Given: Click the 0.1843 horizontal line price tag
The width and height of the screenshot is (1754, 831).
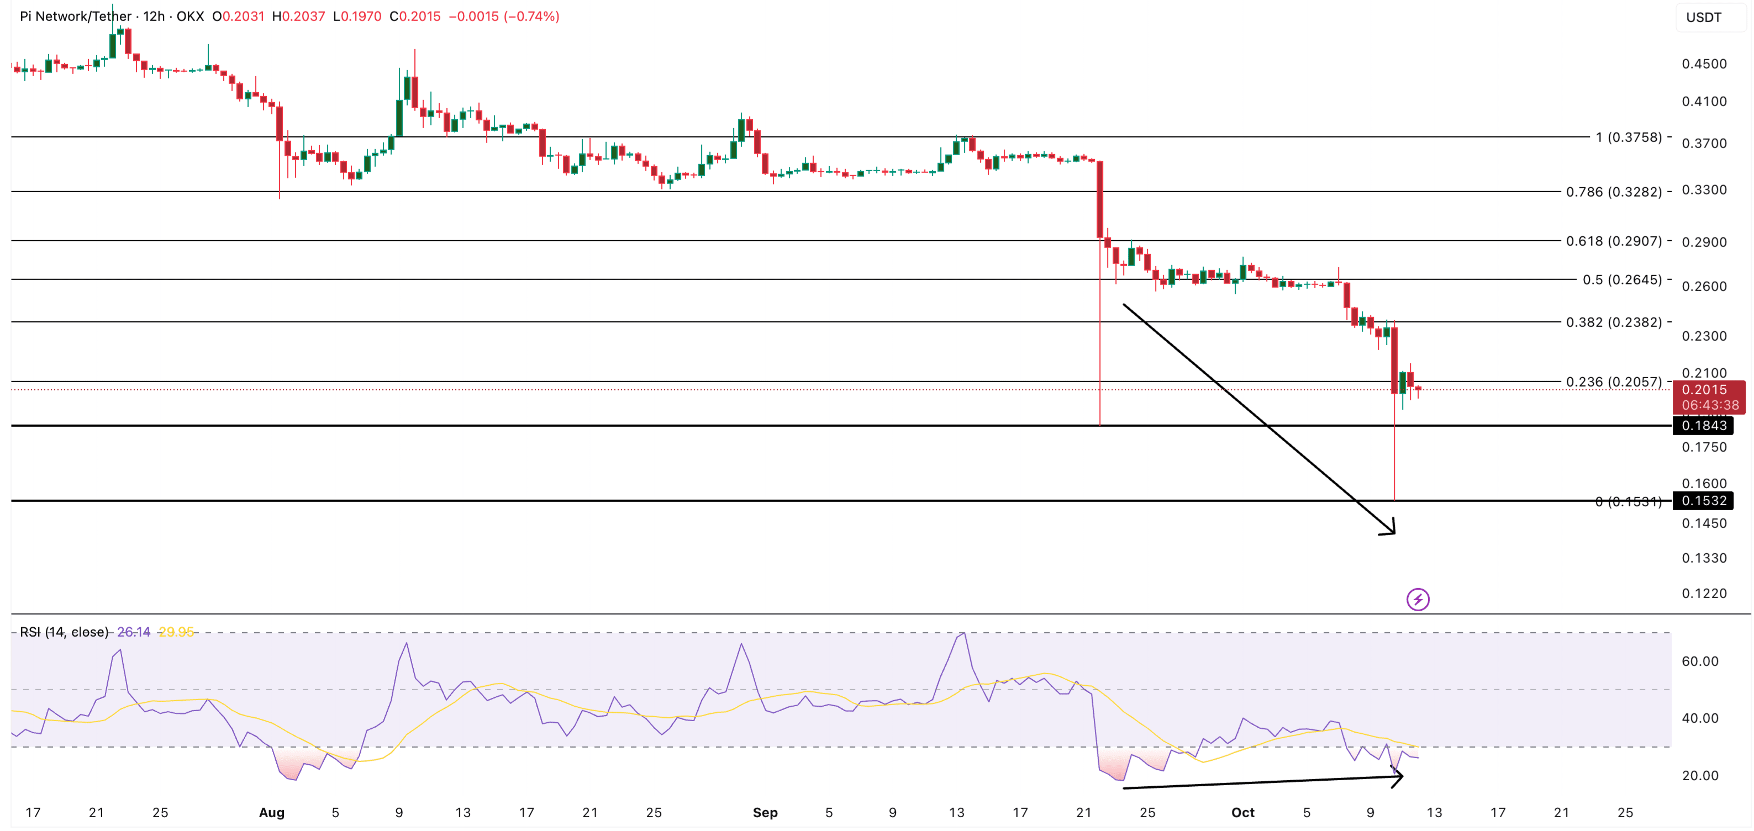Looking at the screenshot, I should [x=1703, y=426].
